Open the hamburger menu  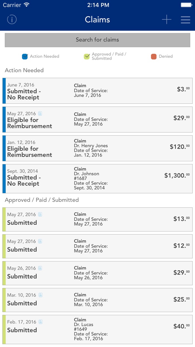pos(185,20)
